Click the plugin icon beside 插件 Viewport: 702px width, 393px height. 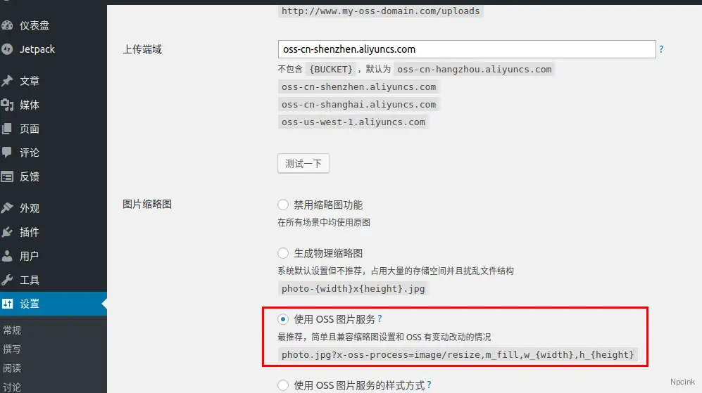(x=7, y=232)
